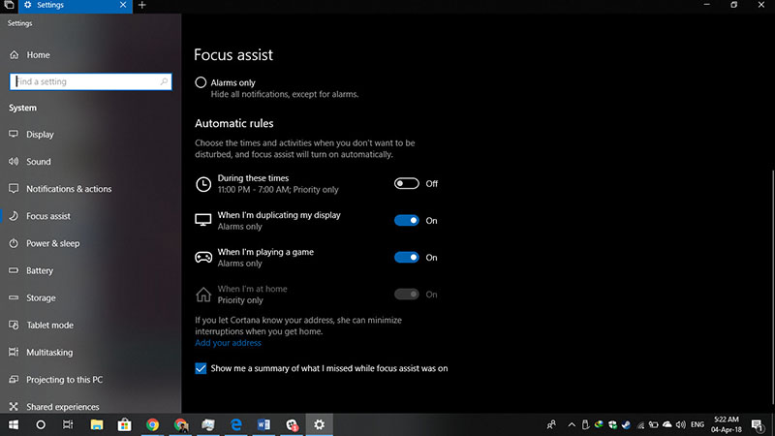Select the Alarms only radio button
The height and width of the screenshot is (436, 775).
[x=201, y=83]
